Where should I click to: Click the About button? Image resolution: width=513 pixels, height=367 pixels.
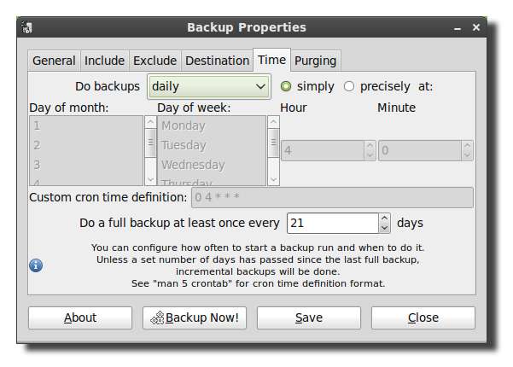coord(80,317)
